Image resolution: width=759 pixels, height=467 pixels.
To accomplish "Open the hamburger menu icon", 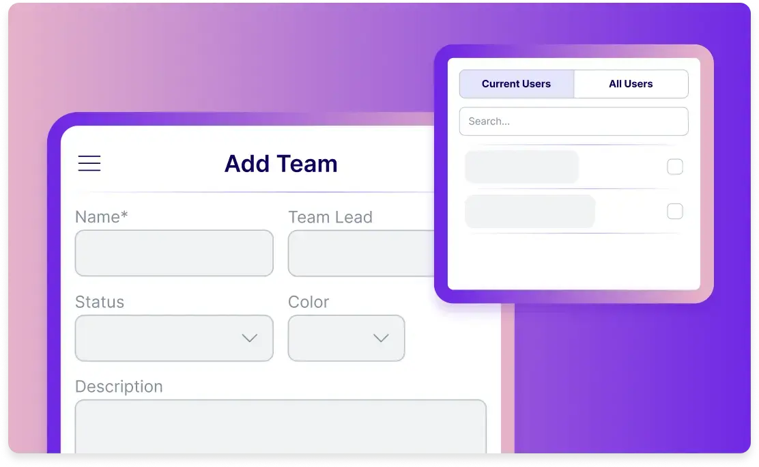I will click(89, 164).
